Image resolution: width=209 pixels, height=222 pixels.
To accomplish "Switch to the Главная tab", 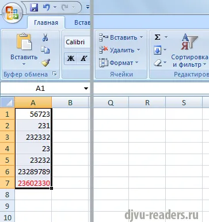I will click(46, 22).
